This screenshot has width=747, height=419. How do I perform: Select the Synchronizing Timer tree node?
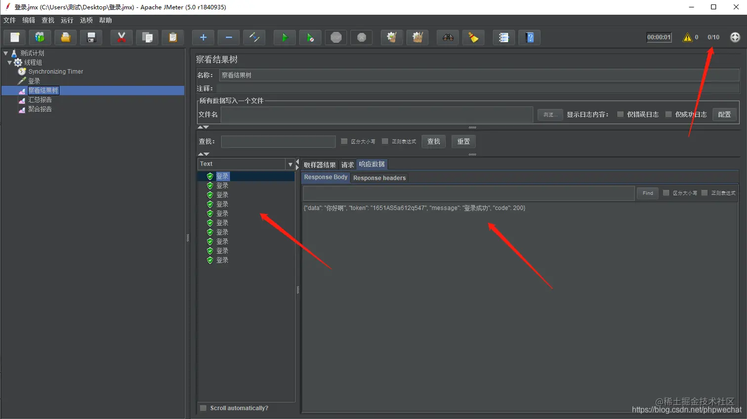click(55, 71)
